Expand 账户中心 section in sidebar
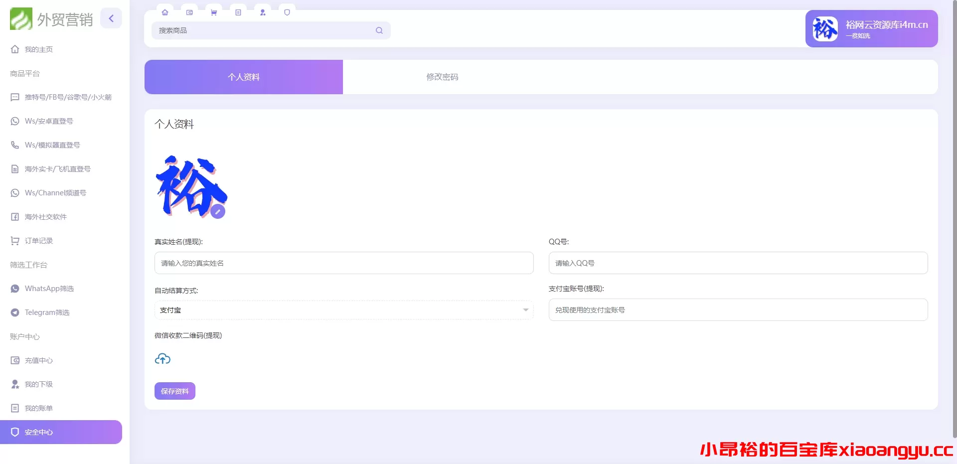The width and height of the screenshot is (957, 464). coord(24,336)
